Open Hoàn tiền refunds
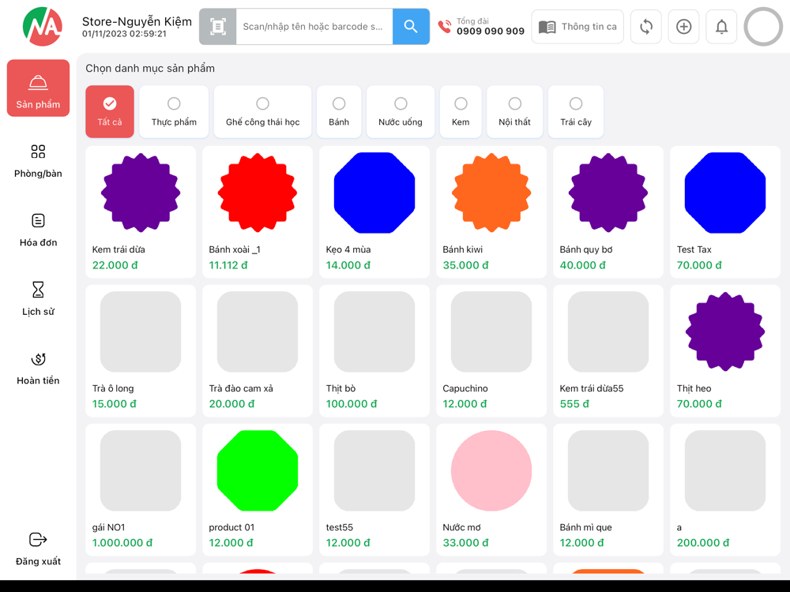The height and width of the screenshot is (592, 790). pos(38,368)
